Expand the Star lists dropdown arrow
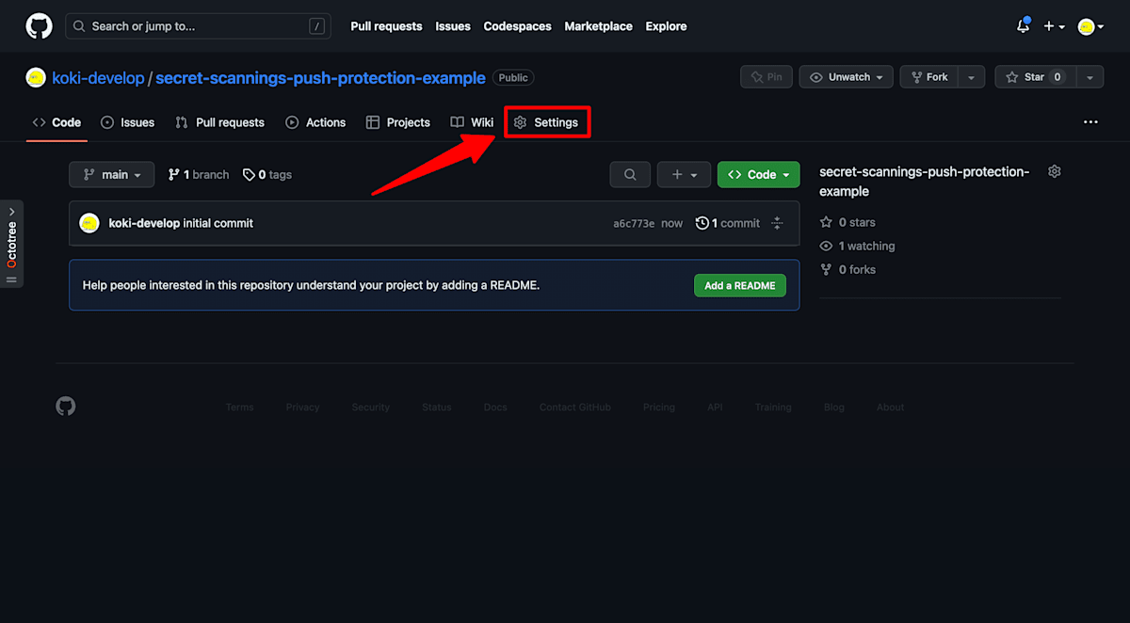Screen dimensions: 1130x623 tap(1090, 77)
